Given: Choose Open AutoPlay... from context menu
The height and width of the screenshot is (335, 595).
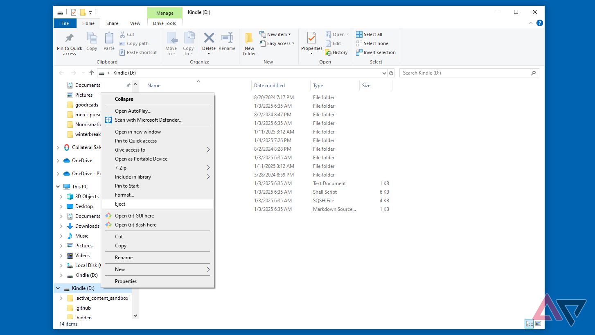Looking at the screenshot, I should coord(158,111).
